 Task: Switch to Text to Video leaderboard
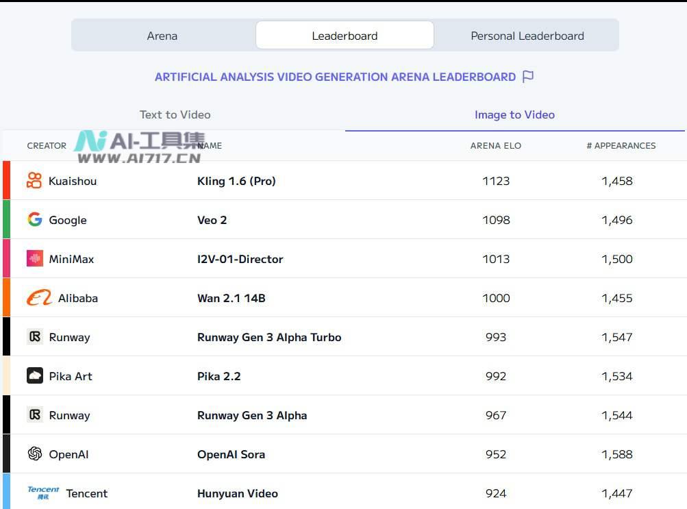(x=175, y=115)
